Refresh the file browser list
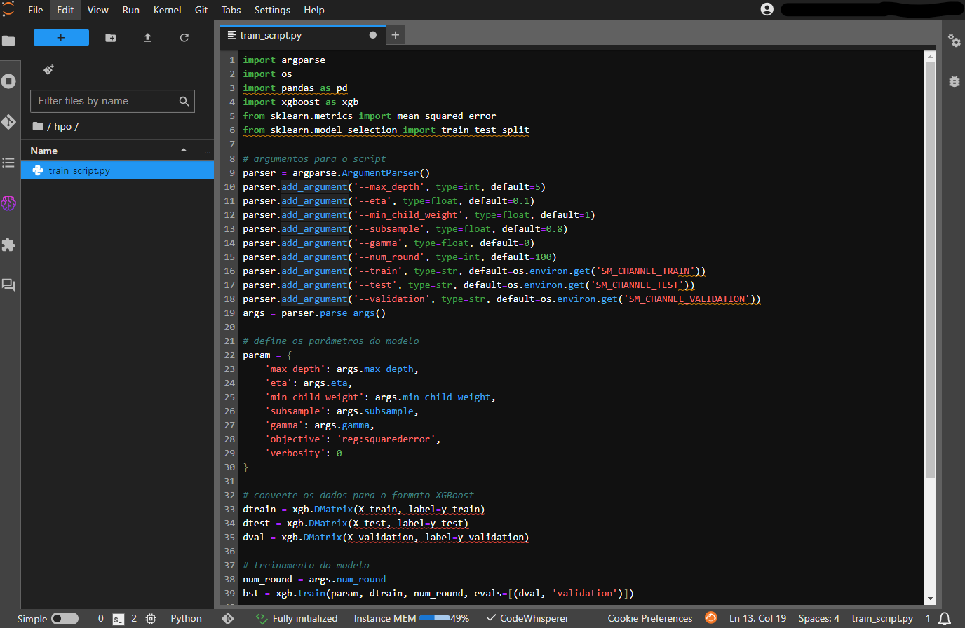 pyautogui.click(x=184, y=38)
